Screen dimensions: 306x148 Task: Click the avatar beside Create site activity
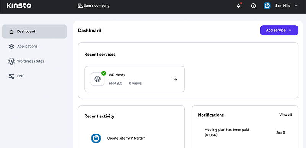point(96,138)
